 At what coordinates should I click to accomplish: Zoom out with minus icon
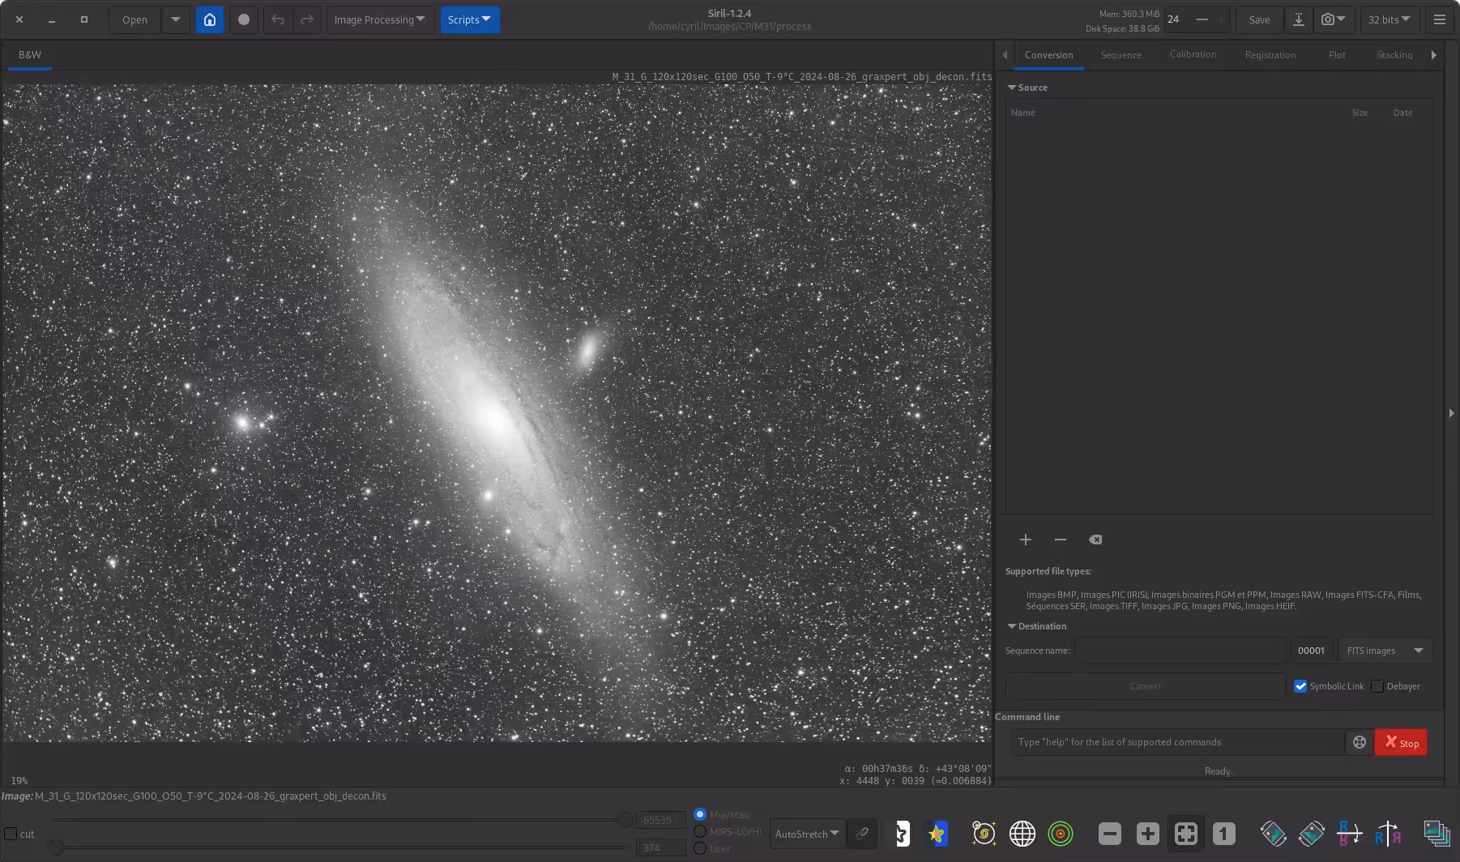pos(1110,833)
